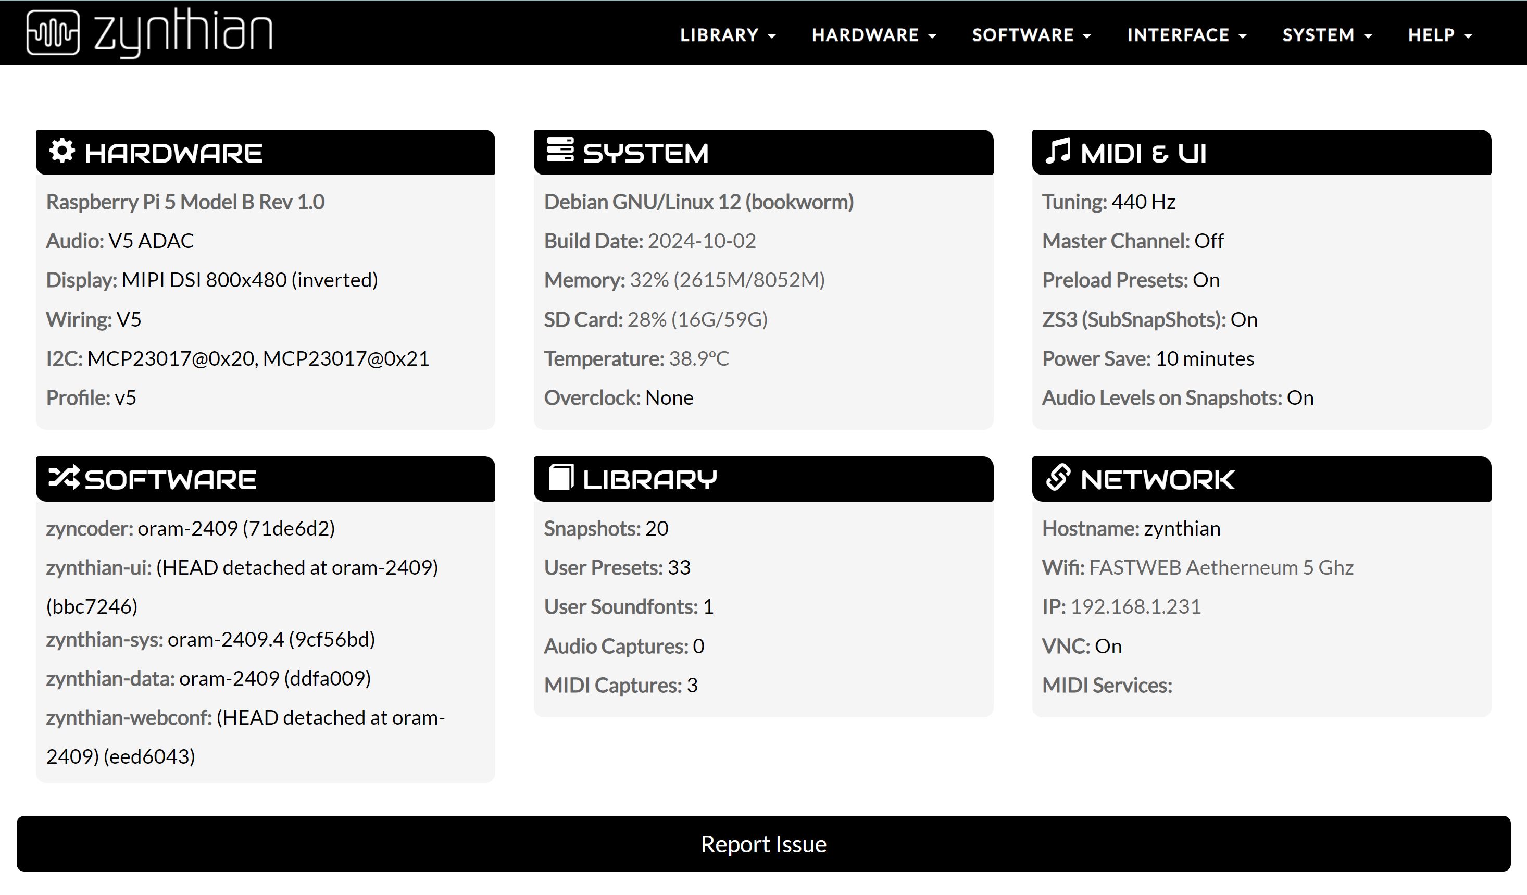1527x895 pixels.
Task: Click User Presets: 33 entry
Action: [x=618, y=567]
